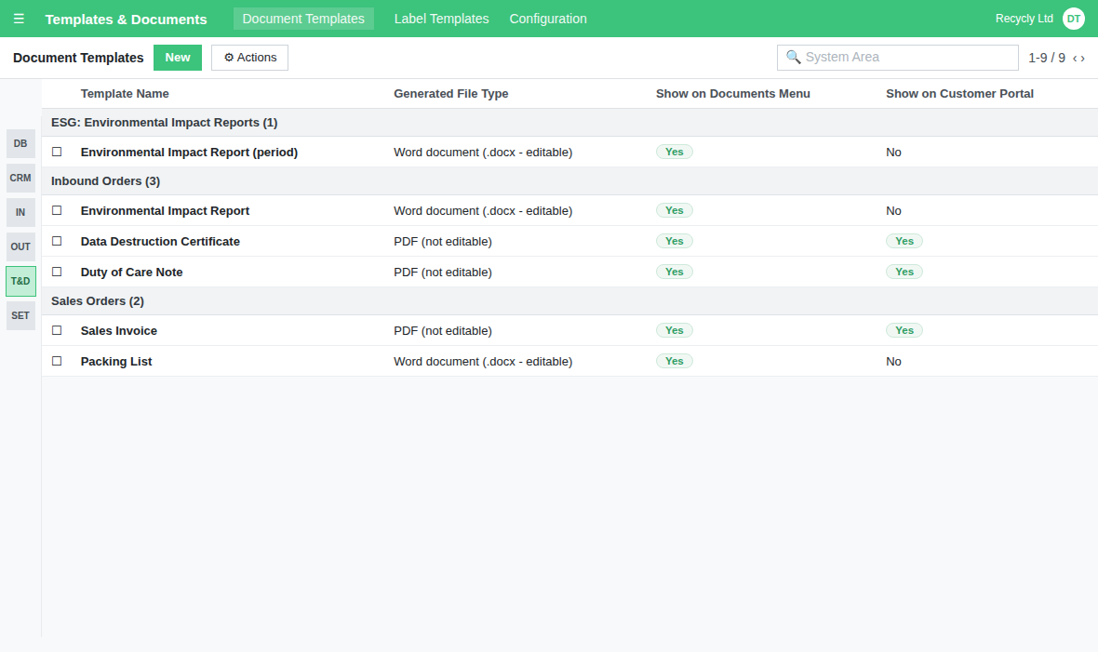Screen dimensions: 1098x652
Task: Tick checkbox for Inbound Environmental Impact Report
Action: 57,210
